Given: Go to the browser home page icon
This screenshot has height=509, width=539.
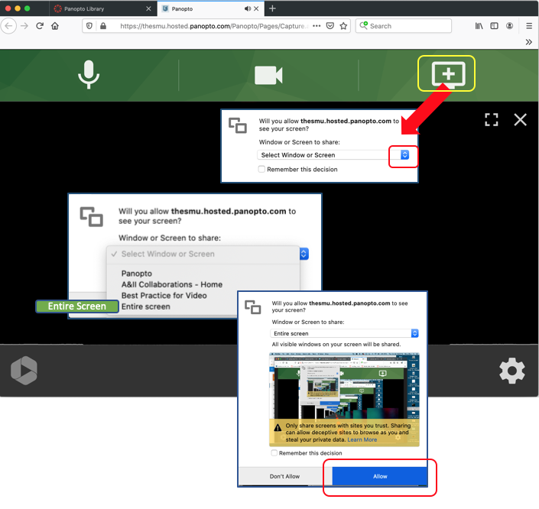Looking at the screenshot, I should [55, 26].
